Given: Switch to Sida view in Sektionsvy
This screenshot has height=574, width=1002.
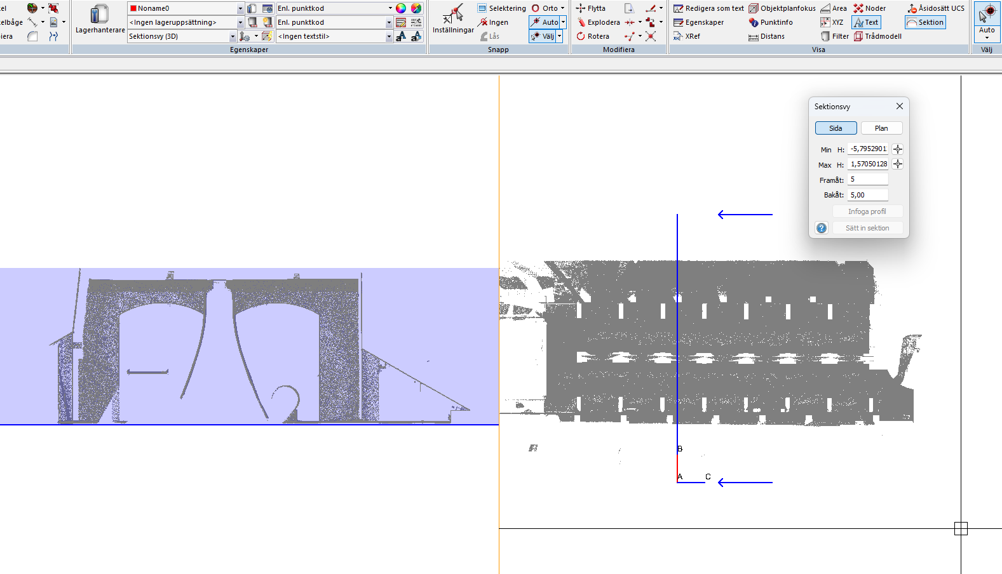Looking at the screenshot, I should [836, 128].
